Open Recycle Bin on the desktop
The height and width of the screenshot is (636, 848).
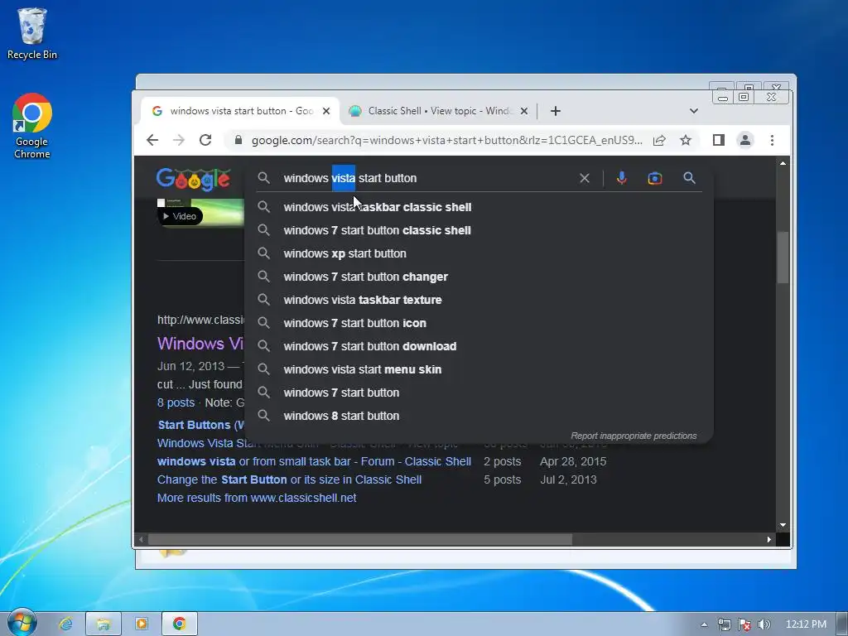click(32, 33)
